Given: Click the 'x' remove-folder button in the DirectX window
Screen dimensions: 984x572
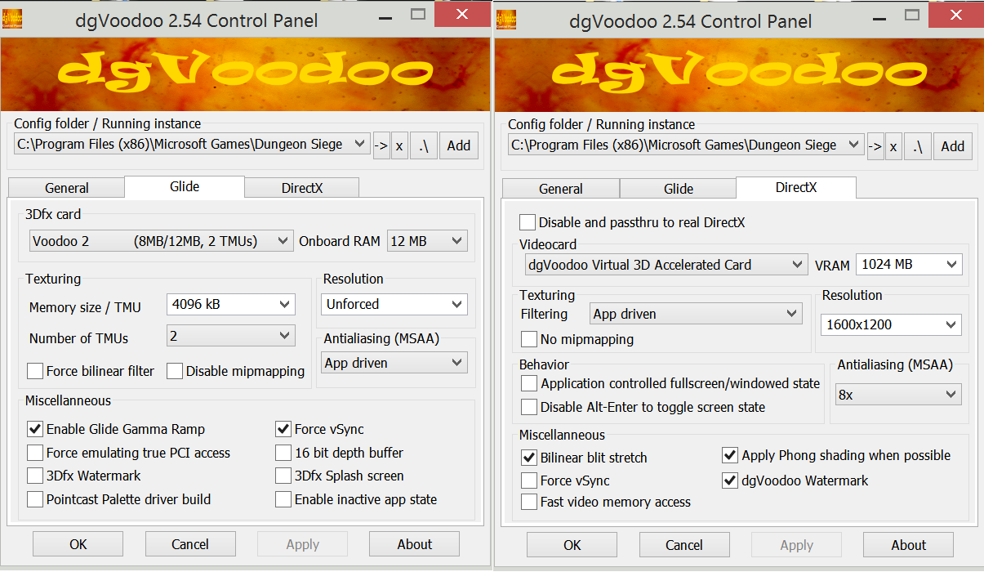Looking at the screenshot, I should tap(893, 146).
